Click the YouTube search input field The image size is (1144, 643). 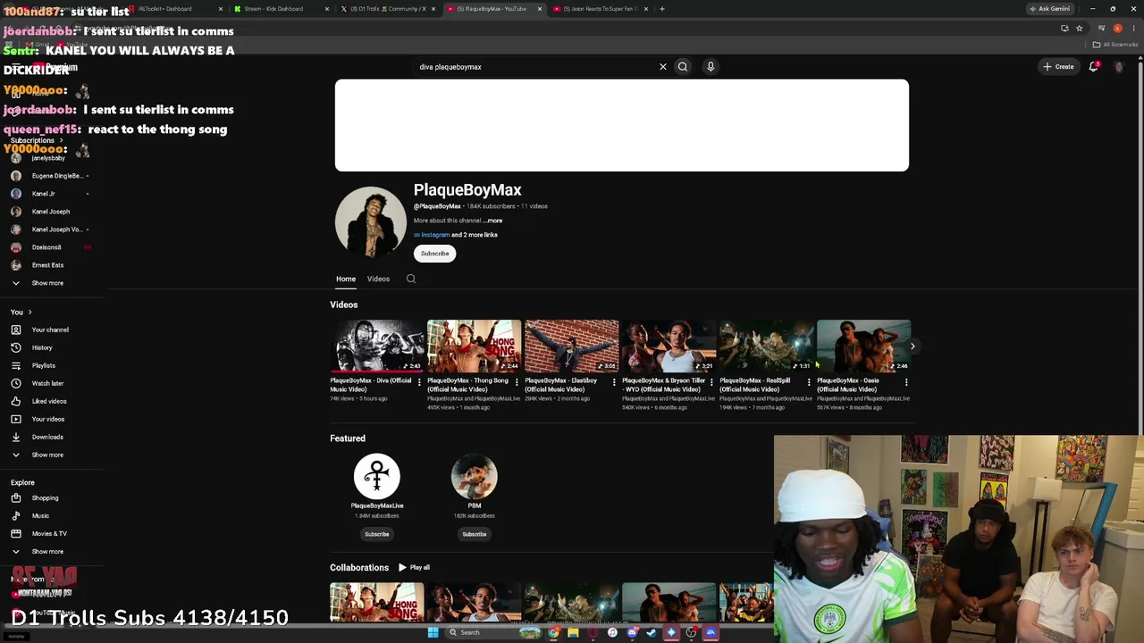(536, 66)
